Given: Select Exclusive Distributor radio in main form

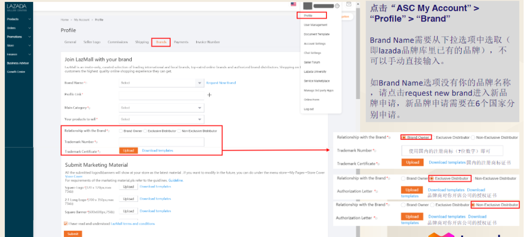Looking at the screenshot, I should pyautogui.click(x=145, y=131).
